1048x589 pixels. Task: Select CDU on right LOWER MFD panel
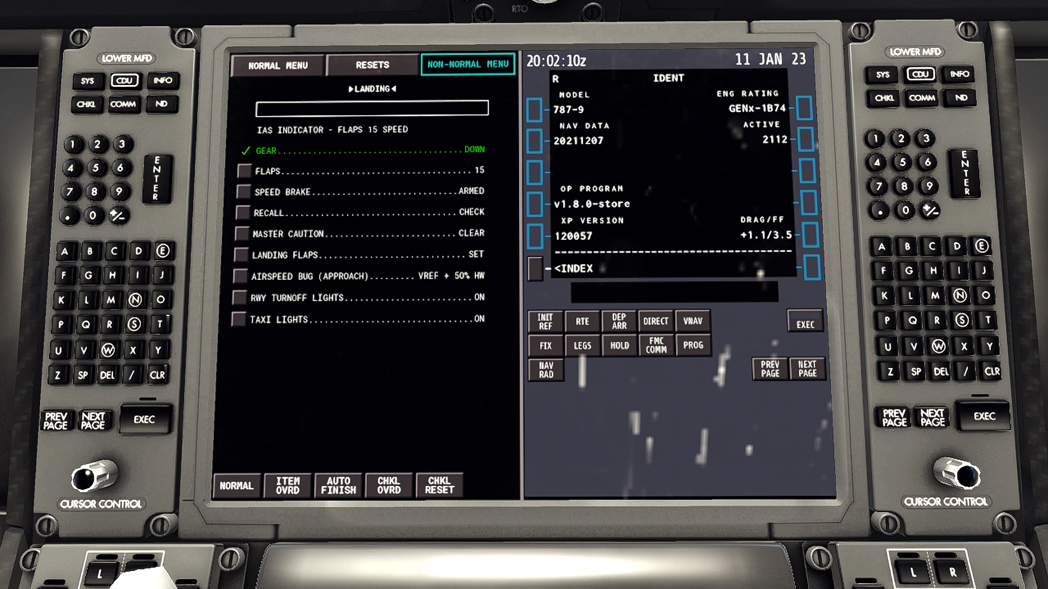[920, 74]
